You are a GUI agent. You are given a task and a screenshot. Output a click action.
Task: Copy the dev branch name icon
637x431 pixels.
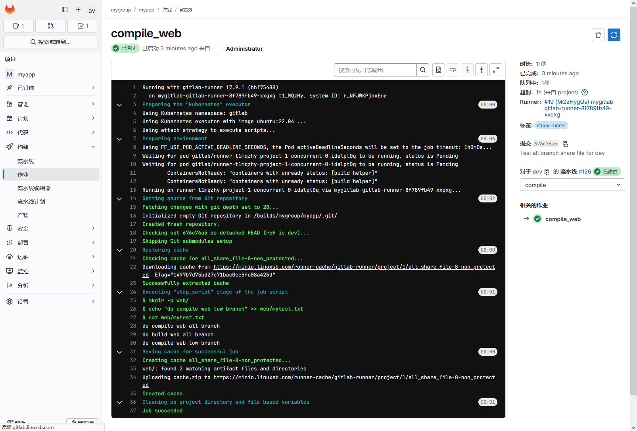click(547, 172)
